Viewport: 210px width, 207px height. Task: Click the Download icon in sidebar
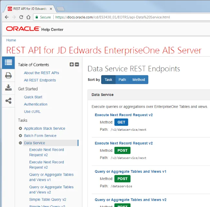pos(8,88)
